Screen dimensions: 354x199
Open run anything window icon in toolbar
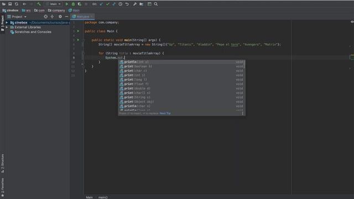coord(149,4)
